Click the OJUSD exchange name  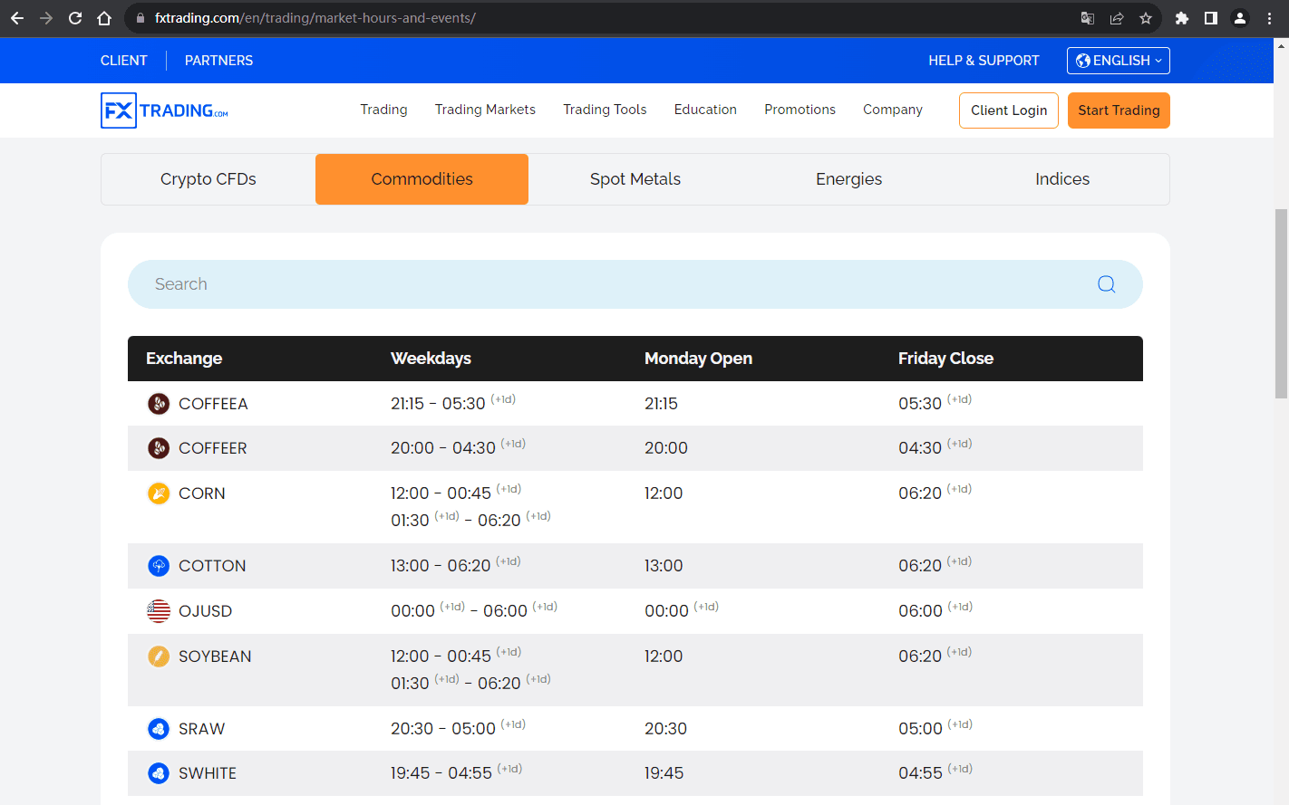pos(205,611)
